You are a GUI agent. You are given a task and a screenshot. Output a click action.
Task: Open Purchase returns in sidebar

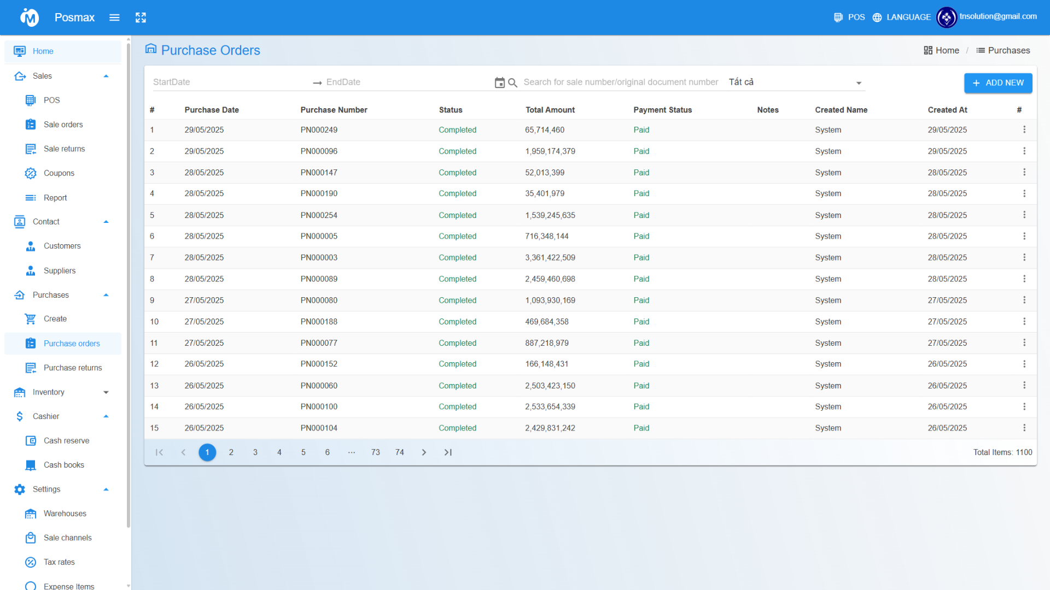click(73, 368)
